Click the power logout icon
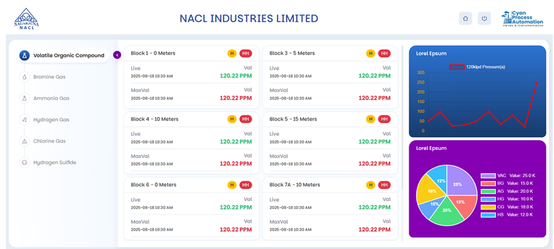This screenshot has height=249, width=554. click(484, 19)
